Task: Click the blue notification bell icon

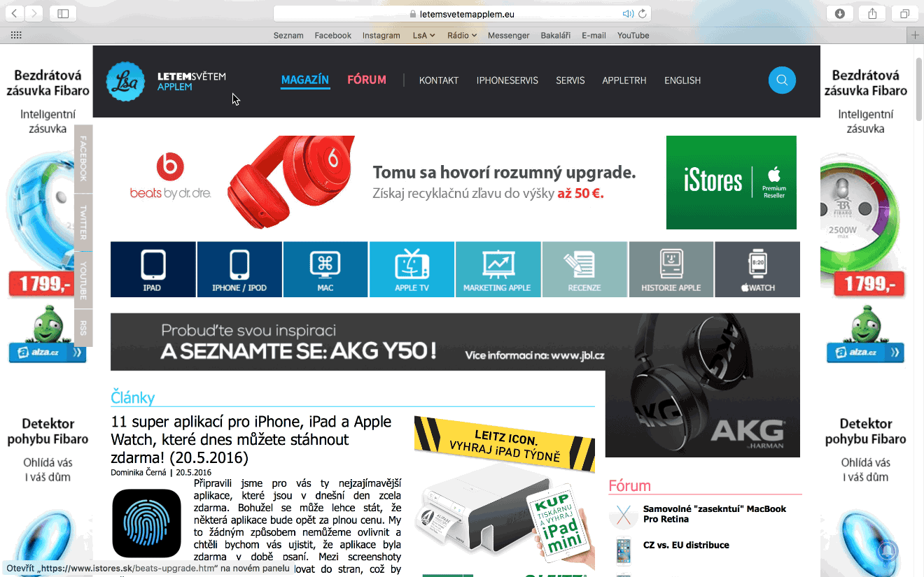Action: tap(889, 550)
